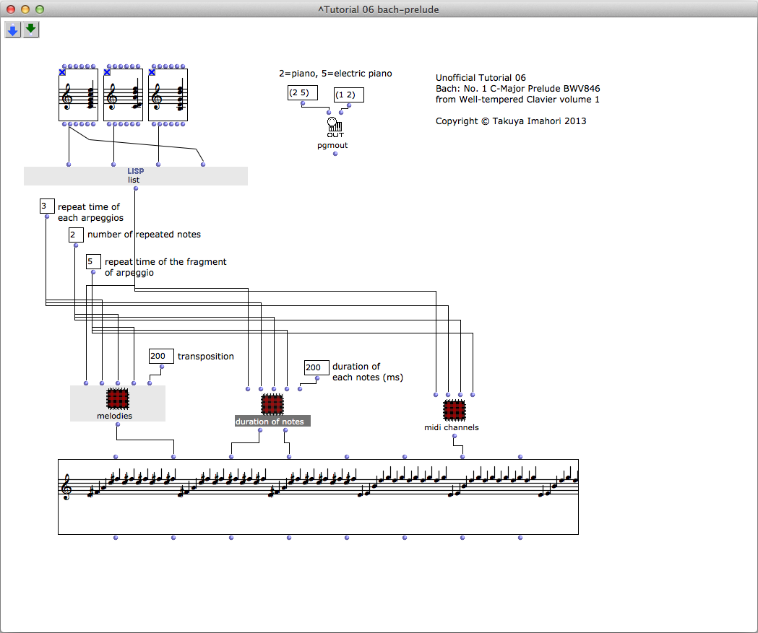Screen dimensions: 758x633
Task: Toggle the lock on the second chord box
Action: (x=107, y=72)
